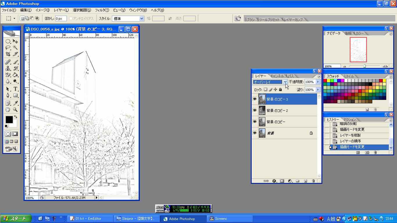Image resolution: width=397 pixels, height=223 pixels.
Task: Create new snapshot in History panel
Action: (x=367, y=152)
